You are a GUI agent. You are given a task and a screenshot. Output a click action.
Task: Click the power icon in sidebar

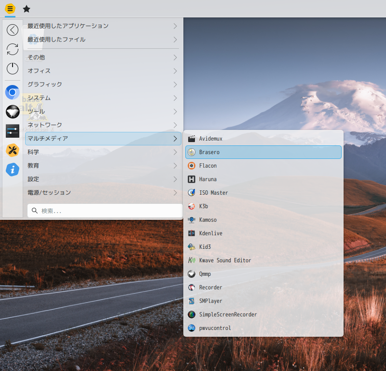tap(13, 69)
